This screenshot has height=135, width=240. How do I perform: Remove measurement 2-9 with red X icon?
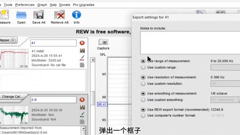(82, 100)
